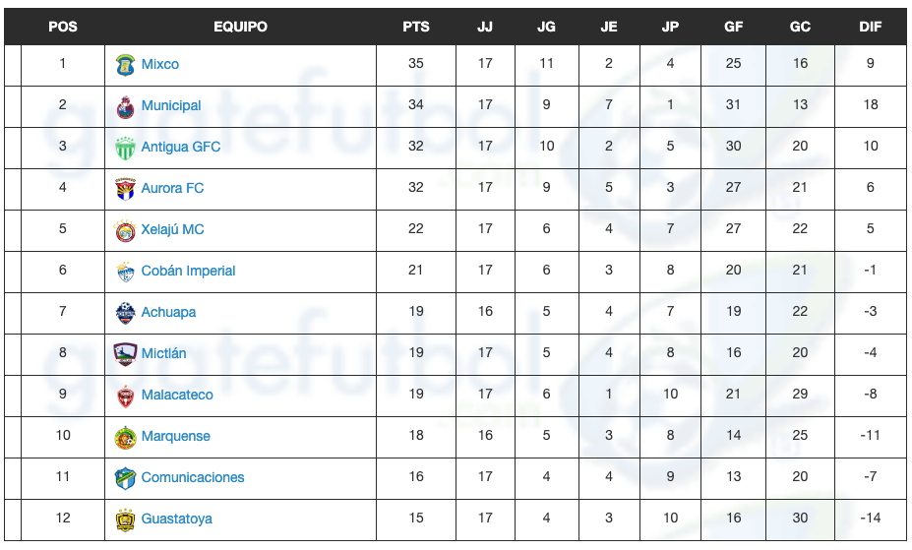Click the Mictlán team crest icon
The width and height of the screenshot is (912, 550).
point(125,354)
